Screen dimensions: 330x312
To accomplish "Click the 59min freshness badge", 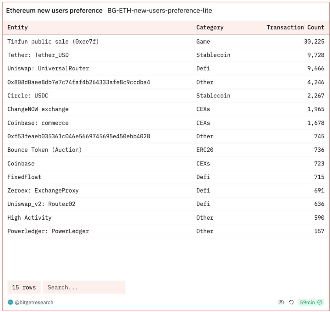I will click(x=310, y=302).
